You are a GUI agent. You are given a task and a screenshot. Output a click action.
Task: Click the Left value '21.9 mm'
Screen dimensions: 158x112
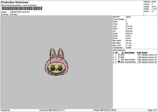[x=129, y=26]
